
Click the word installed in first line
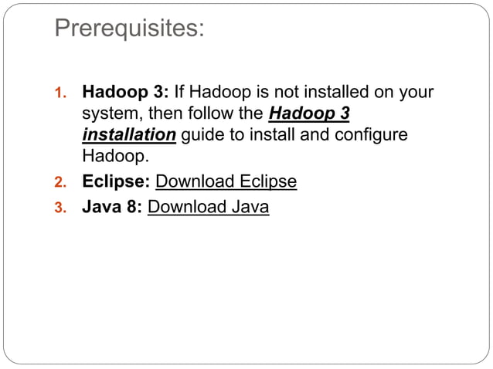click(336, 92)
